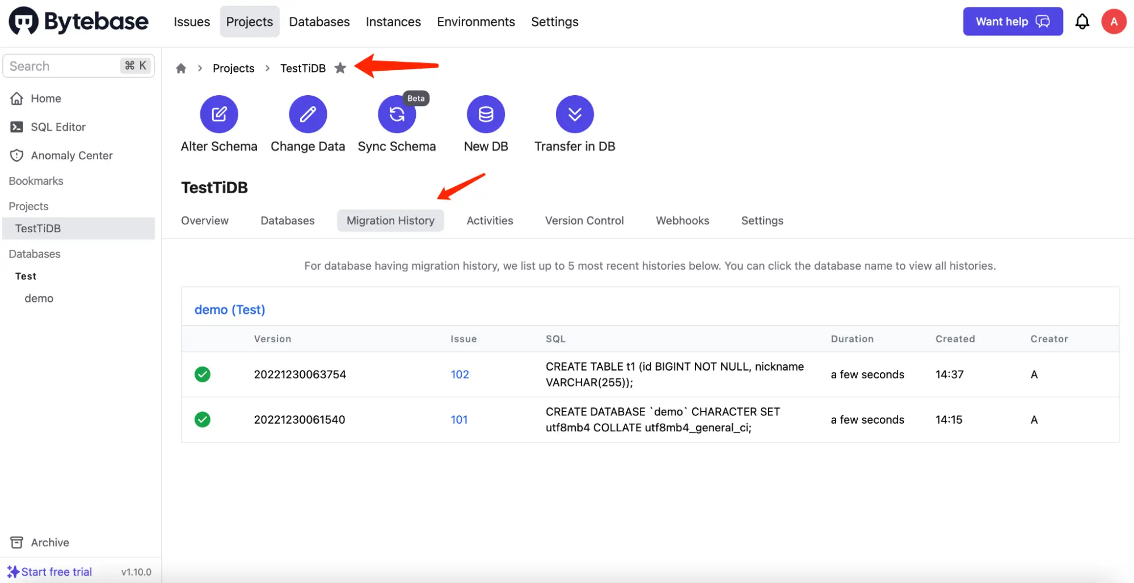Open the top Settings menu
Screen dimensions: 1134x583
click(555, 22)
